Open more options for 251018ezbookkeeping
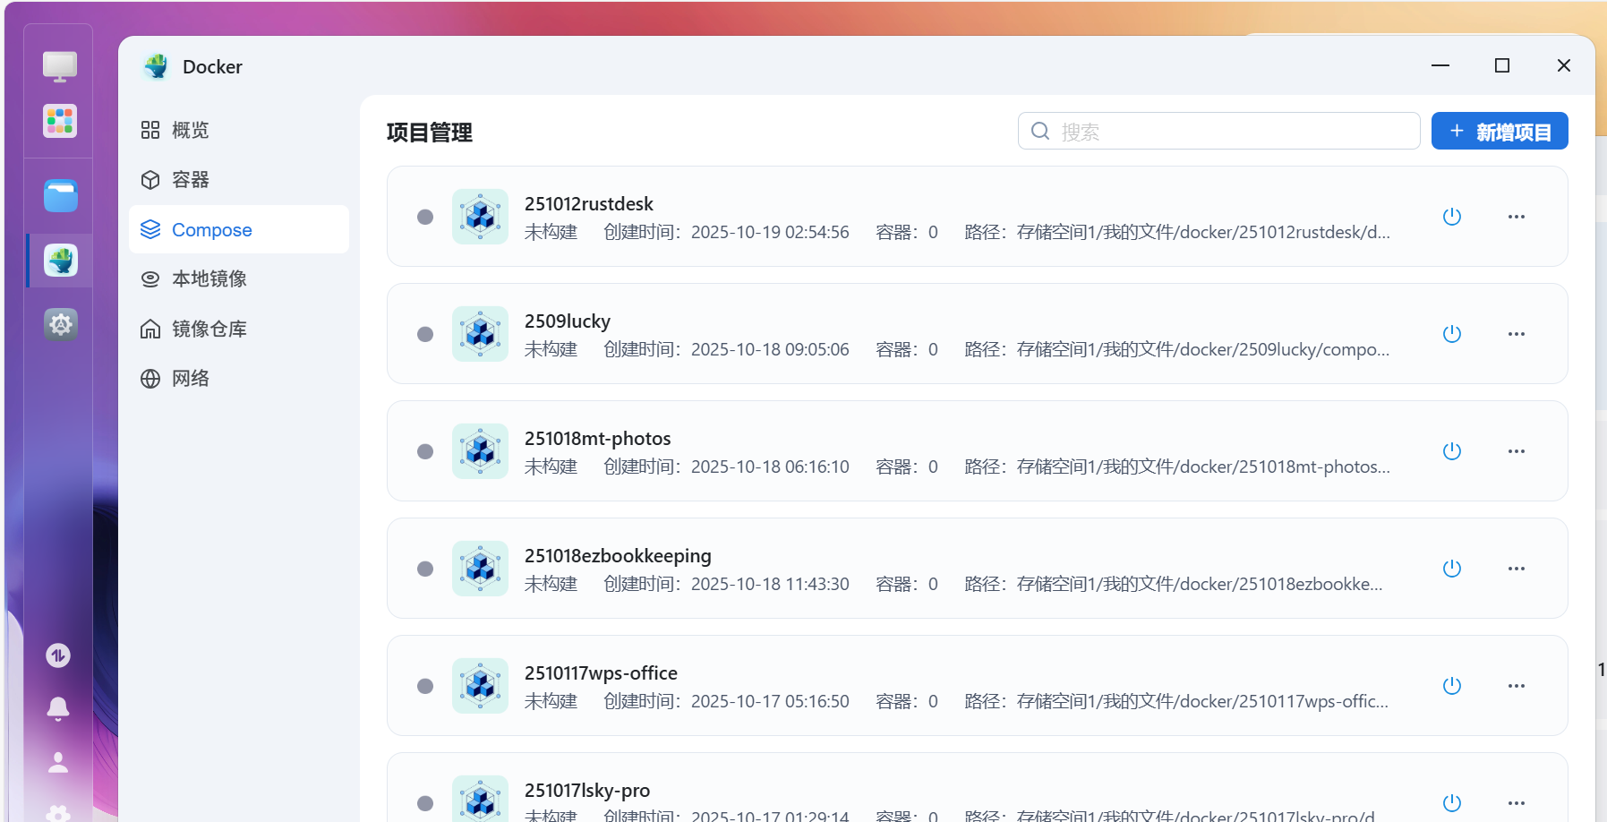Screen dimensions: 1607x822 coord(1517,569)
